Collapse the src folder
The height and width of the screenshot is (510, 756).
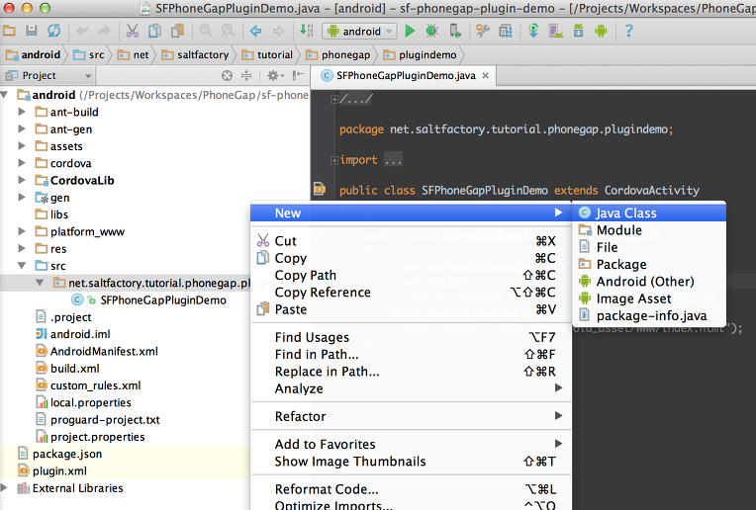point(22,265)
